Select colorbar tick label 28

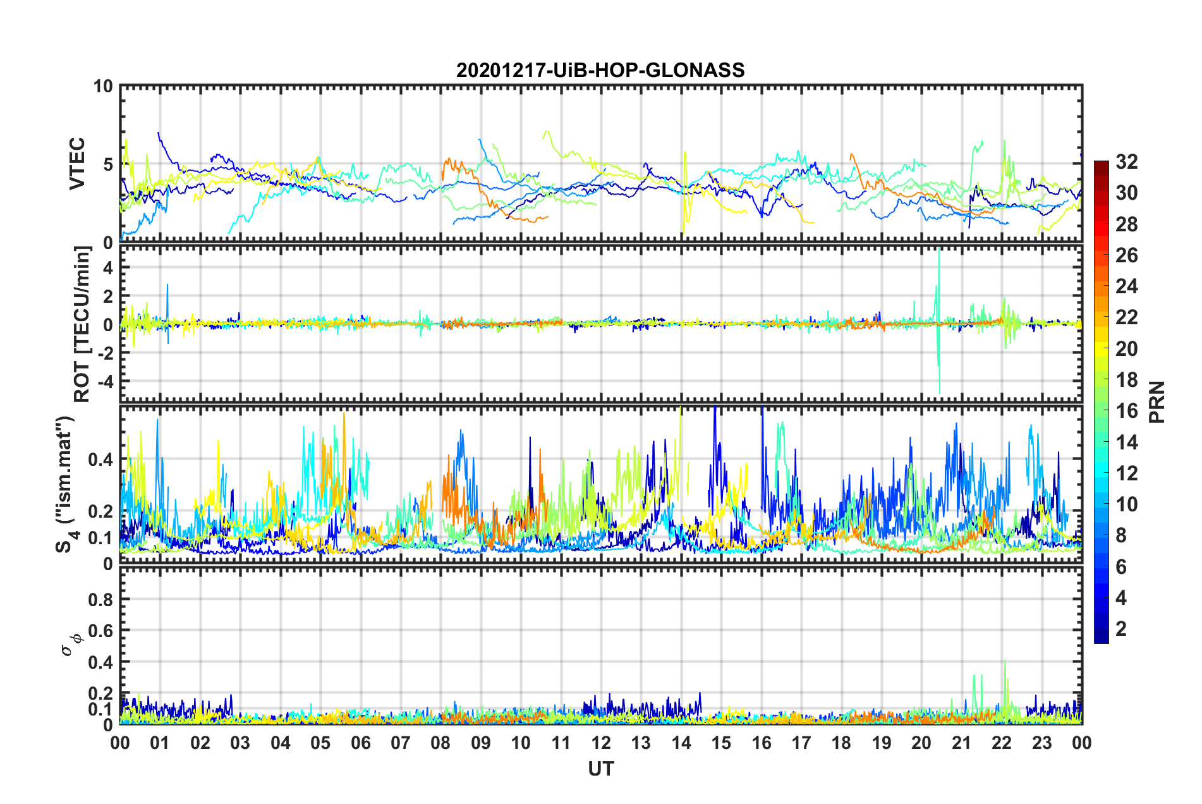tap(1126, 224)
